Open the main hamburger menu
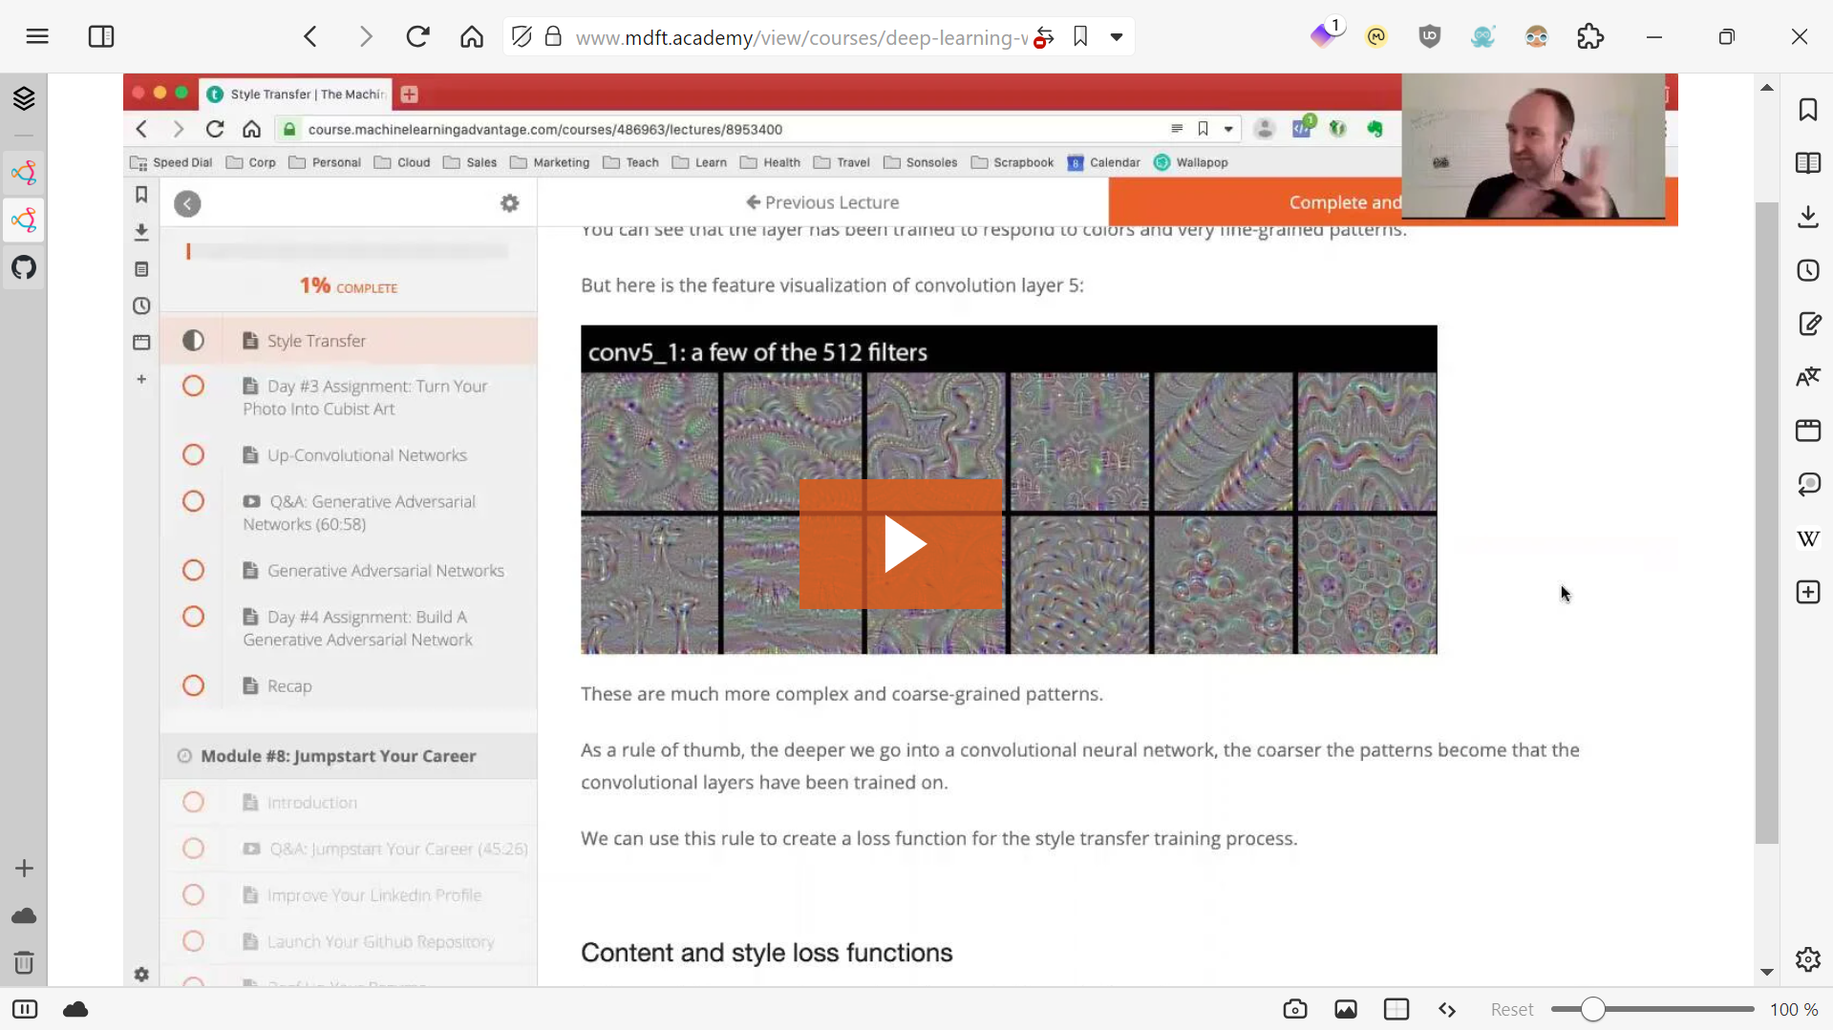 click(x=37, y=37)
